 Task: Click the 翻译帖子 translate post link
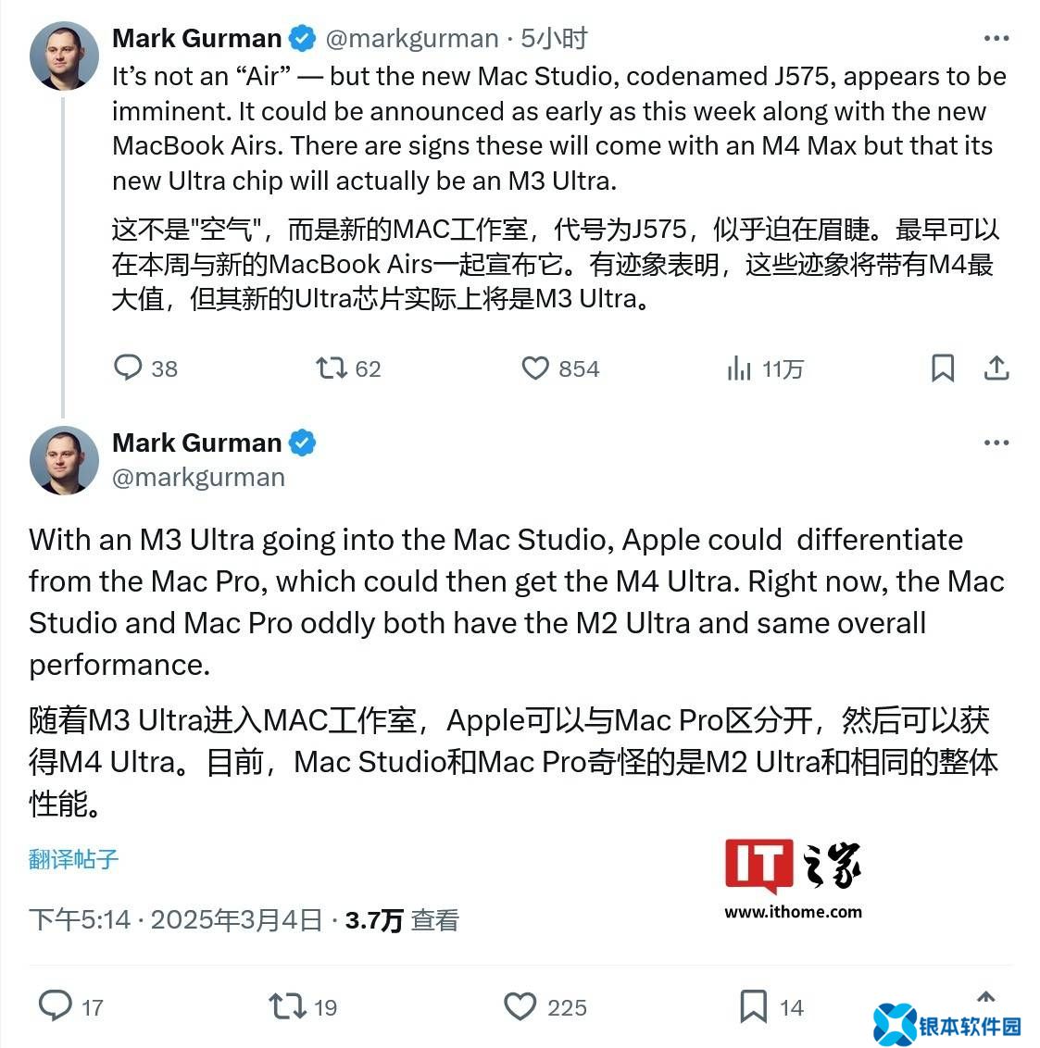(73, 859)
